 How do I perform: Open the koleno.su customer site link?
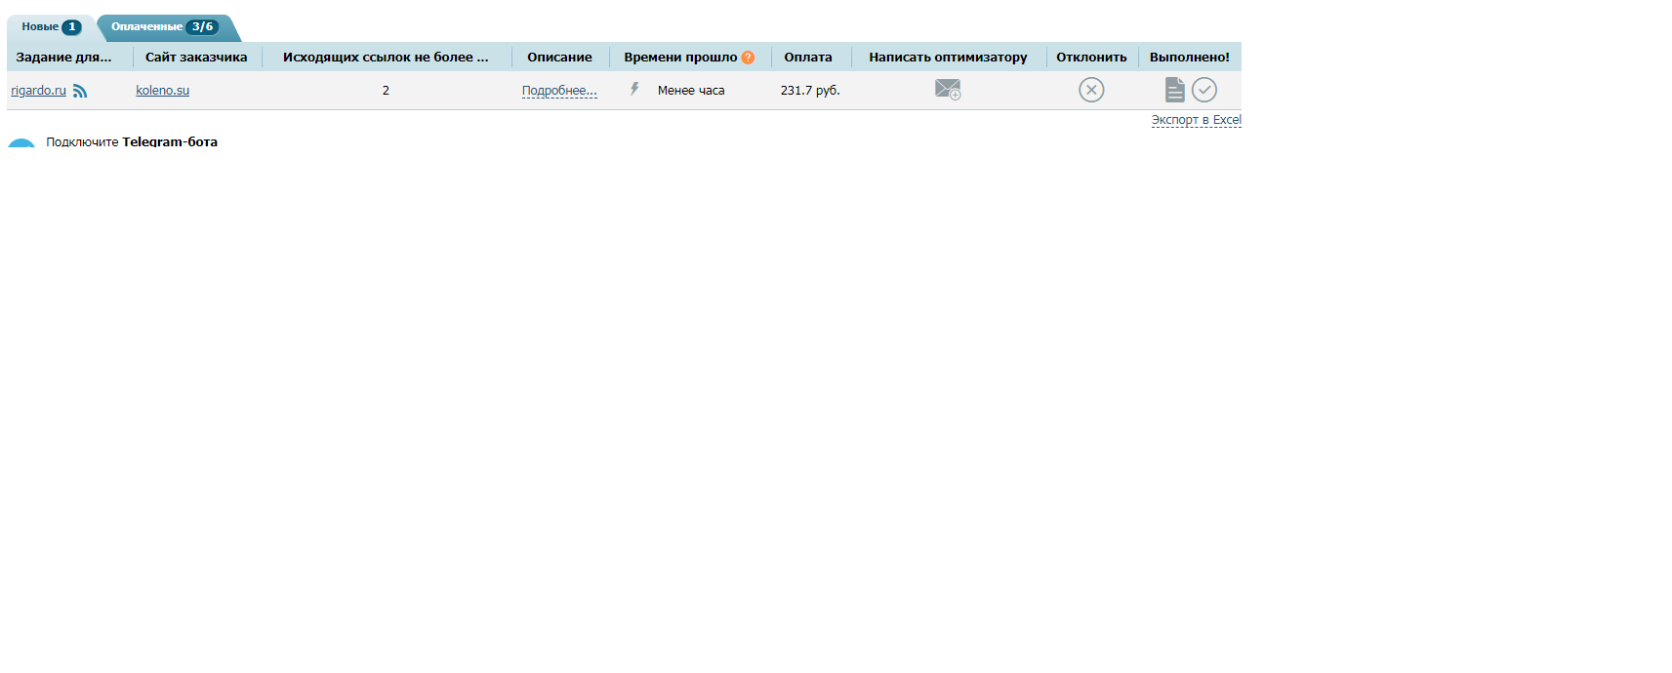click(x=162, y=91)
